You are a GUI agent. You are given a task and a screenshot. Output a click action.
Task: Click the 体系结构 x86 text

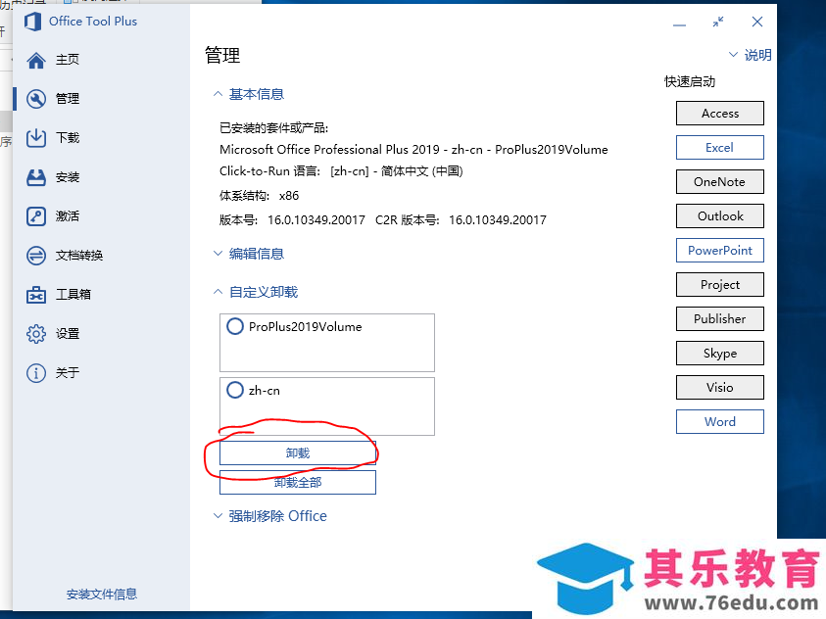[x=260, y=196]
